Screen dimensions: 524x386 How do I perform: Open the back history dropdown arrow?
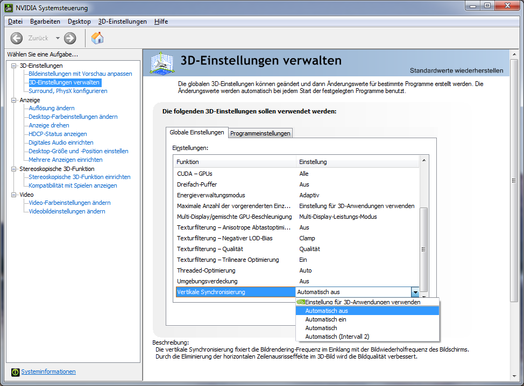tap(58, 38)
